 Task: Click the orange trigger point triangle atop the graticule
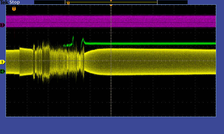pos(111,6)
